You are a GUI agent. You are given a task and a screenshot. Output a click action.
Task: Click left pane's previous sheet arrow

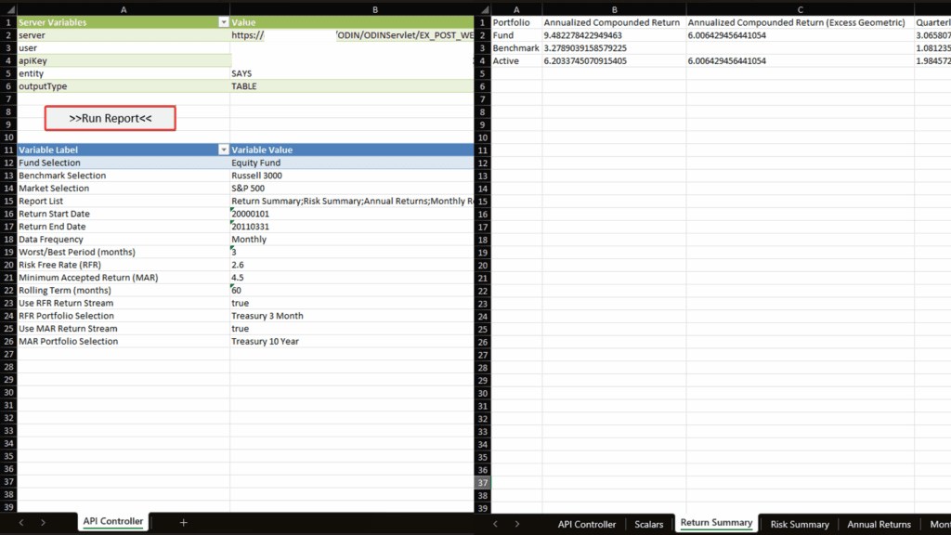pos(21,523)
